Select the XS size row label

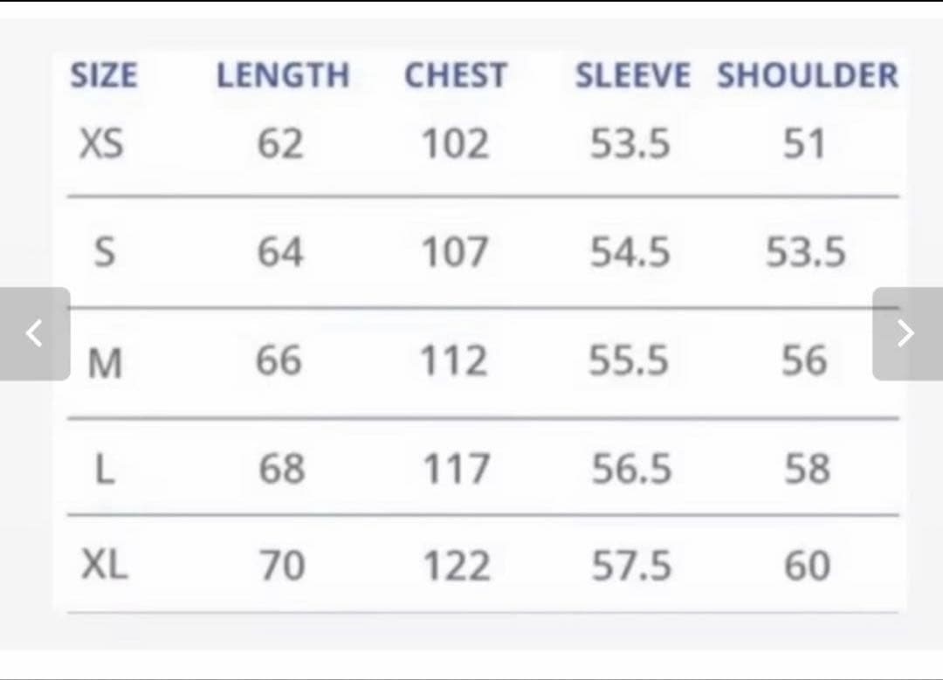click(x=101, y=144)
